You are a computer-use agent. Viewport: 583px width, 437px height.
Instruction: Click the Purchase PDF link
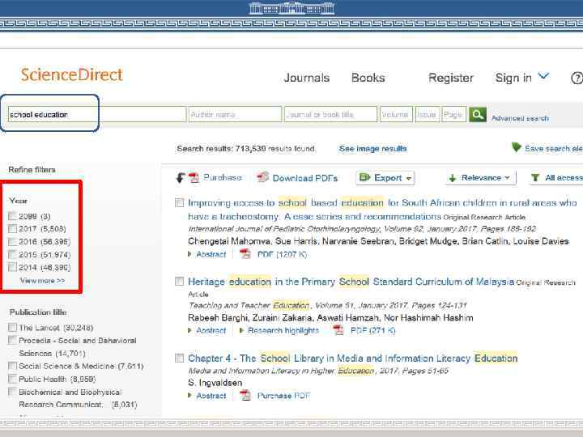[283, 396]
